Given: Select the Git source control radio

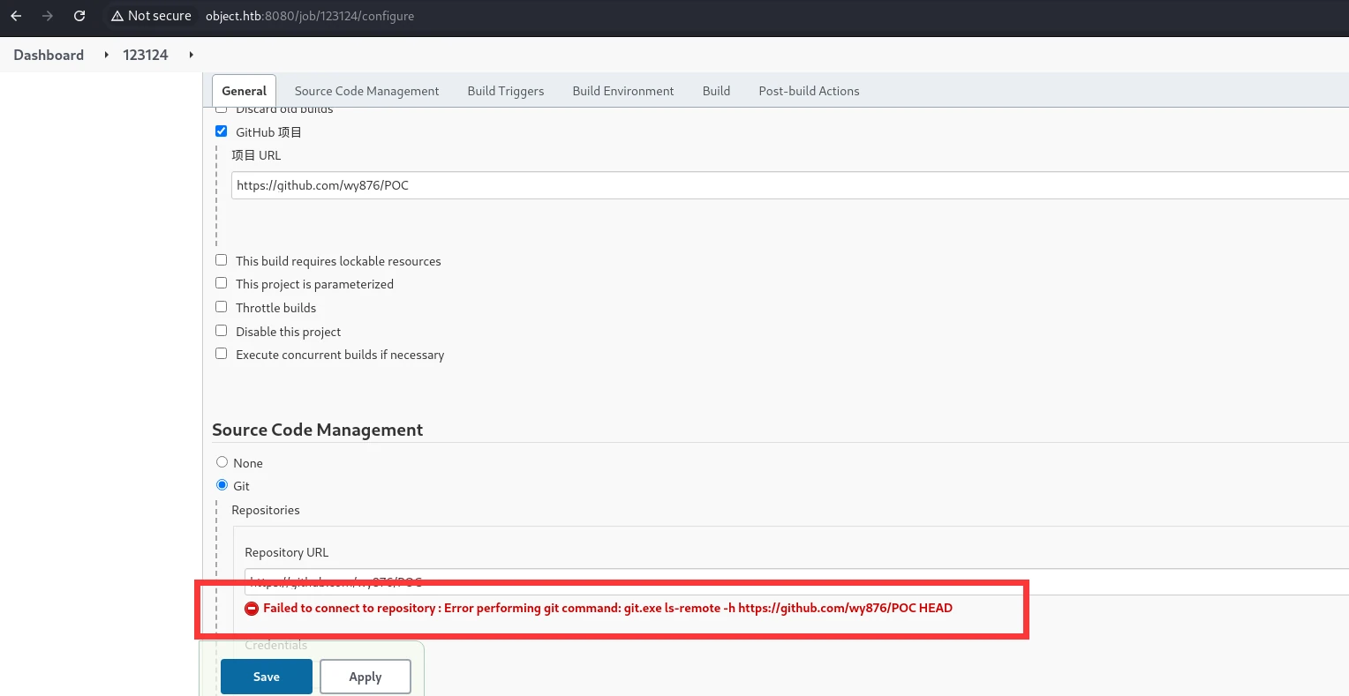Looking at the screenshot, I should tap(222, 485).
